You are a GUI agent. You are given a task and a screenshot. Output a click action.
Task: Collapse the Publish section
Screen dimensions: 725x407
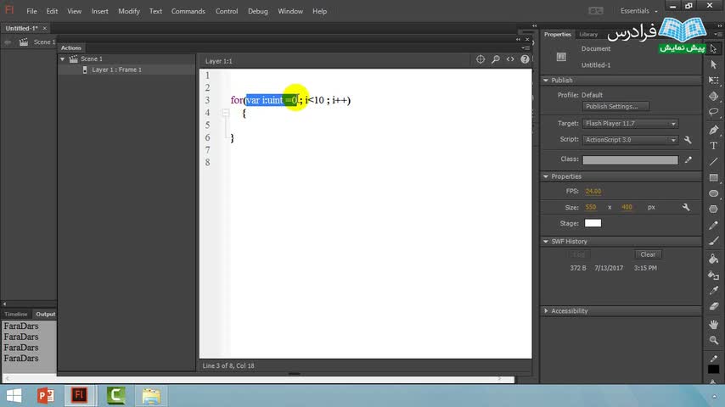546,81
